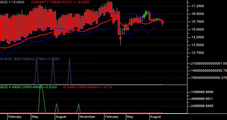Image resolution: width=227 pixels, height=120 pixels.
Task: Click the 15.0000 price axis value
Action: (x=197, y=30)
